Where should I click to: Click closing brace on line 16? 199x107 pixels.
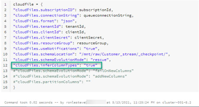tap(14, 87)
